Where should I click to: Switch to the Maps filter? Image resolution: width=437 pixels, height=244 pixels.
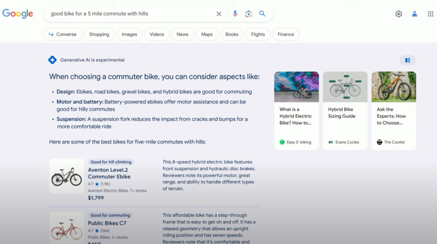tap(207, 34)
